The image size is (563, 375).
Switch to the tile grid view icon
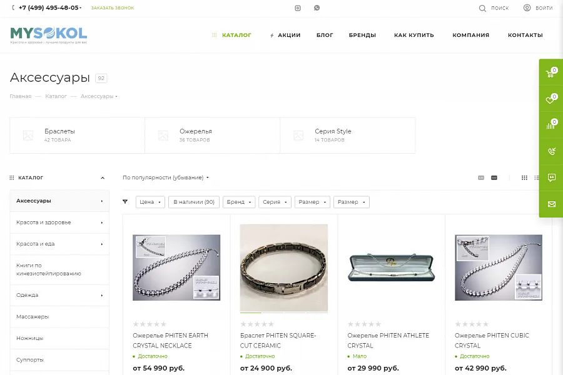tap(524, 177)
